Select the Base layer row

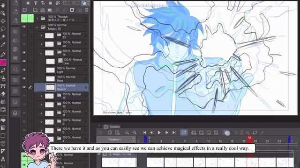pos(61,78)
